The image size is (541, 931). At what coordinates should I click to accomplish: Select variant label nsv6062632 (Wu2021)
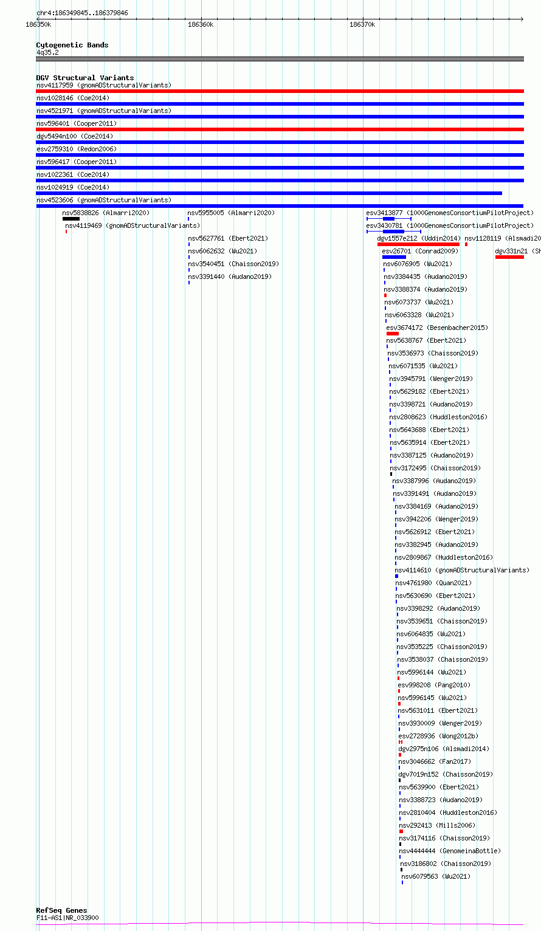coord(222,251)
